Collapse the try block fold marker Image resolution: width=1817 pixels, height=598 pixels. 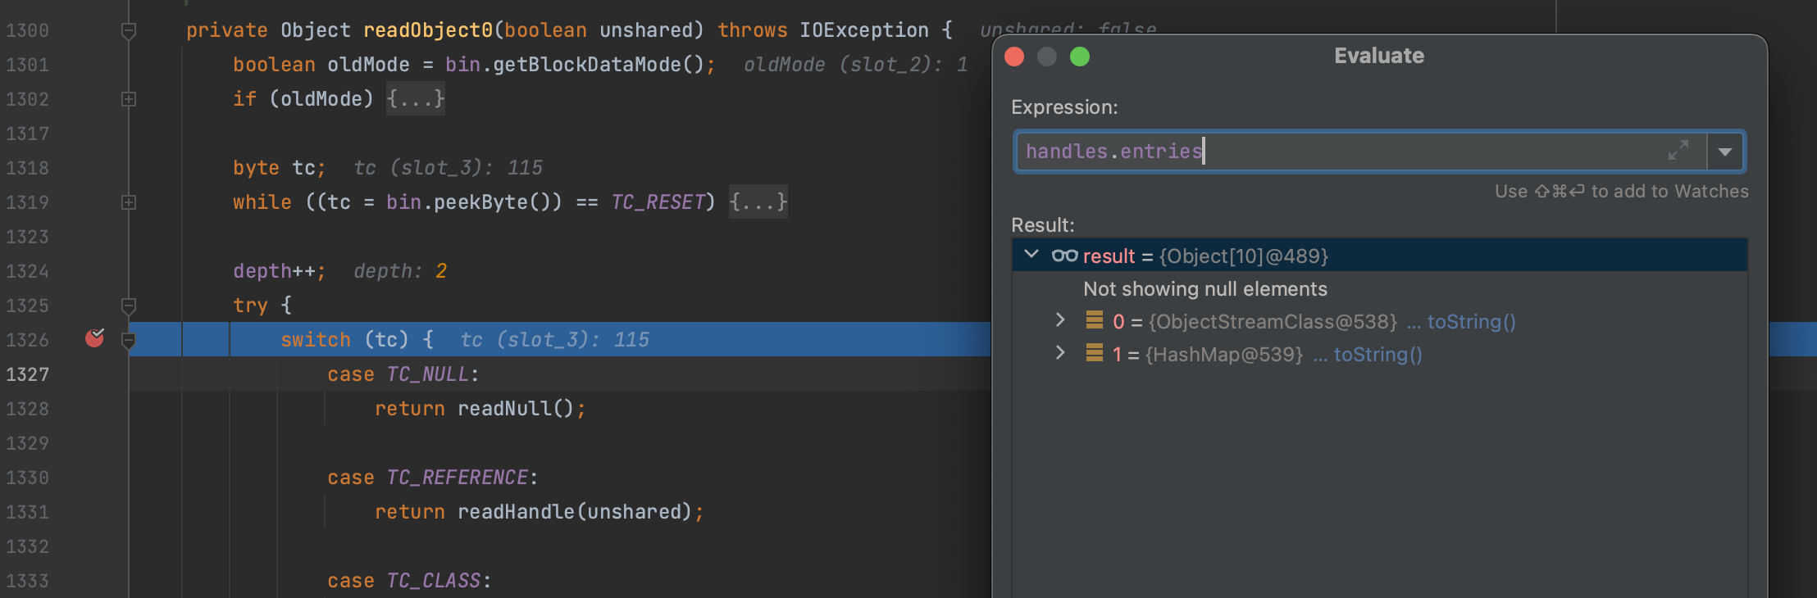(x=129, y=306)
